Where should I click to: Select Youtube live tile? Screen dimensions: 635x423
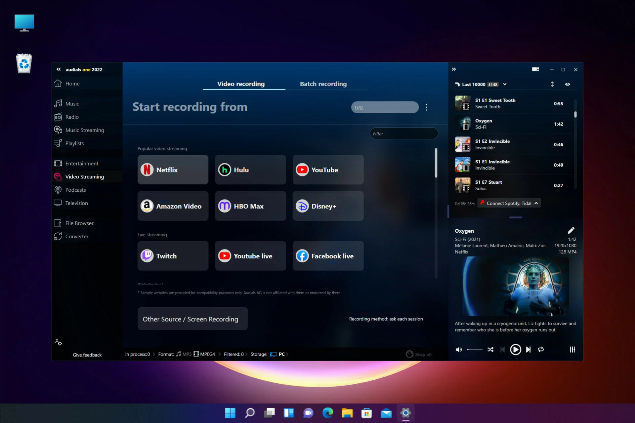click(x=250, y=256)
